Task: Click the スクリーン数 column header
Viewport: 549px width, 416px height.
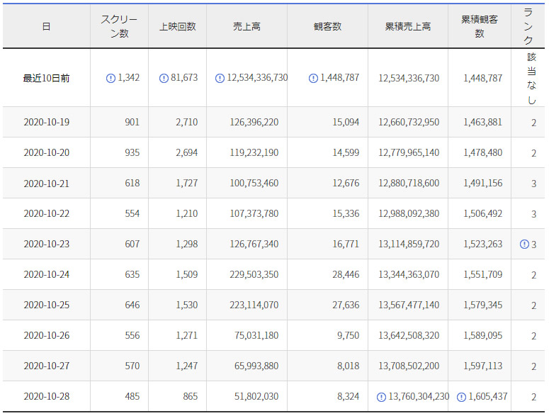Action: point(119,26)
